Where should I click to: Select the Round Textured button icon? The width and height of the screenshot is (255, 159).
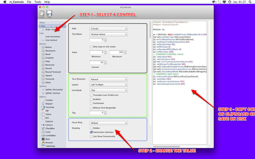point(43,72)
